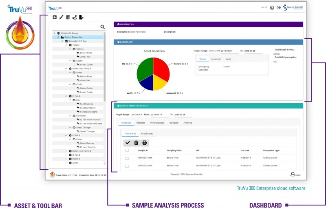Click the yellow Abnormal pie slice
This screenshot has width=326, height=208.
pos(159,83)
